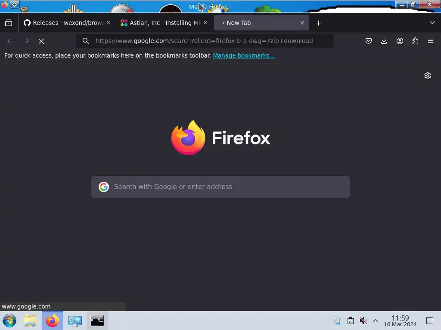The width and height of the screenshot is (441, 330).
Task: Open the Downloads panel
Action: [x=384, y=41]
